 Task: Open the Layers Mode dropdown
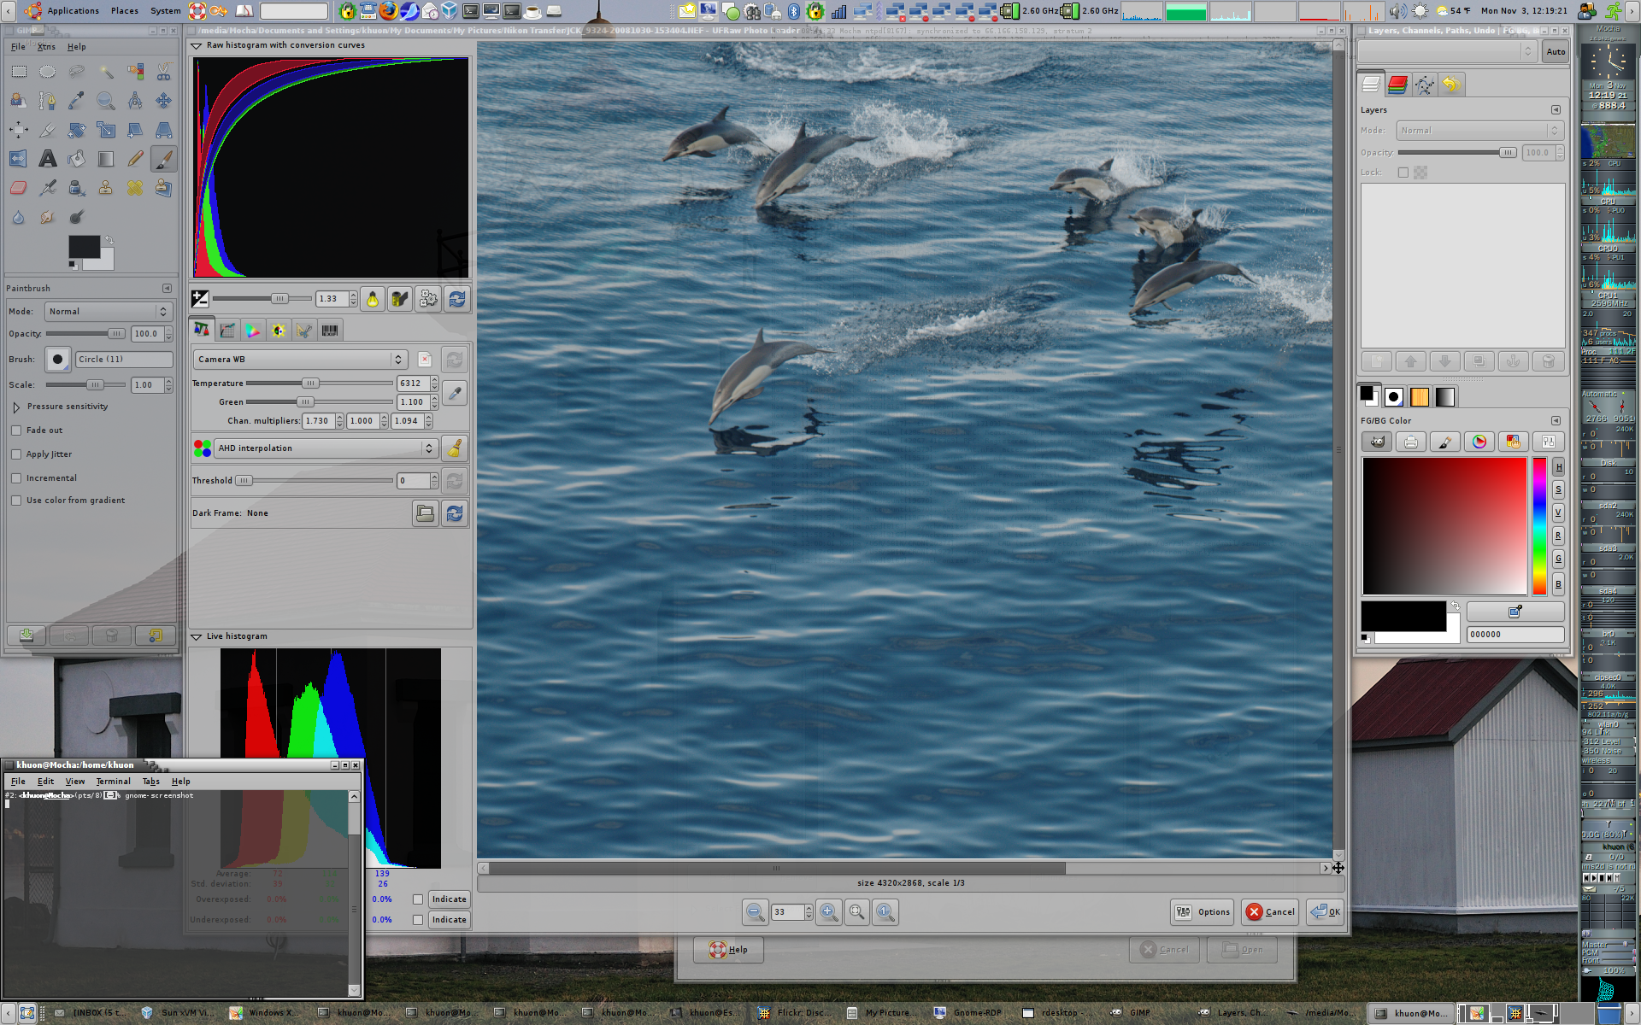[x=1479, y=131]
